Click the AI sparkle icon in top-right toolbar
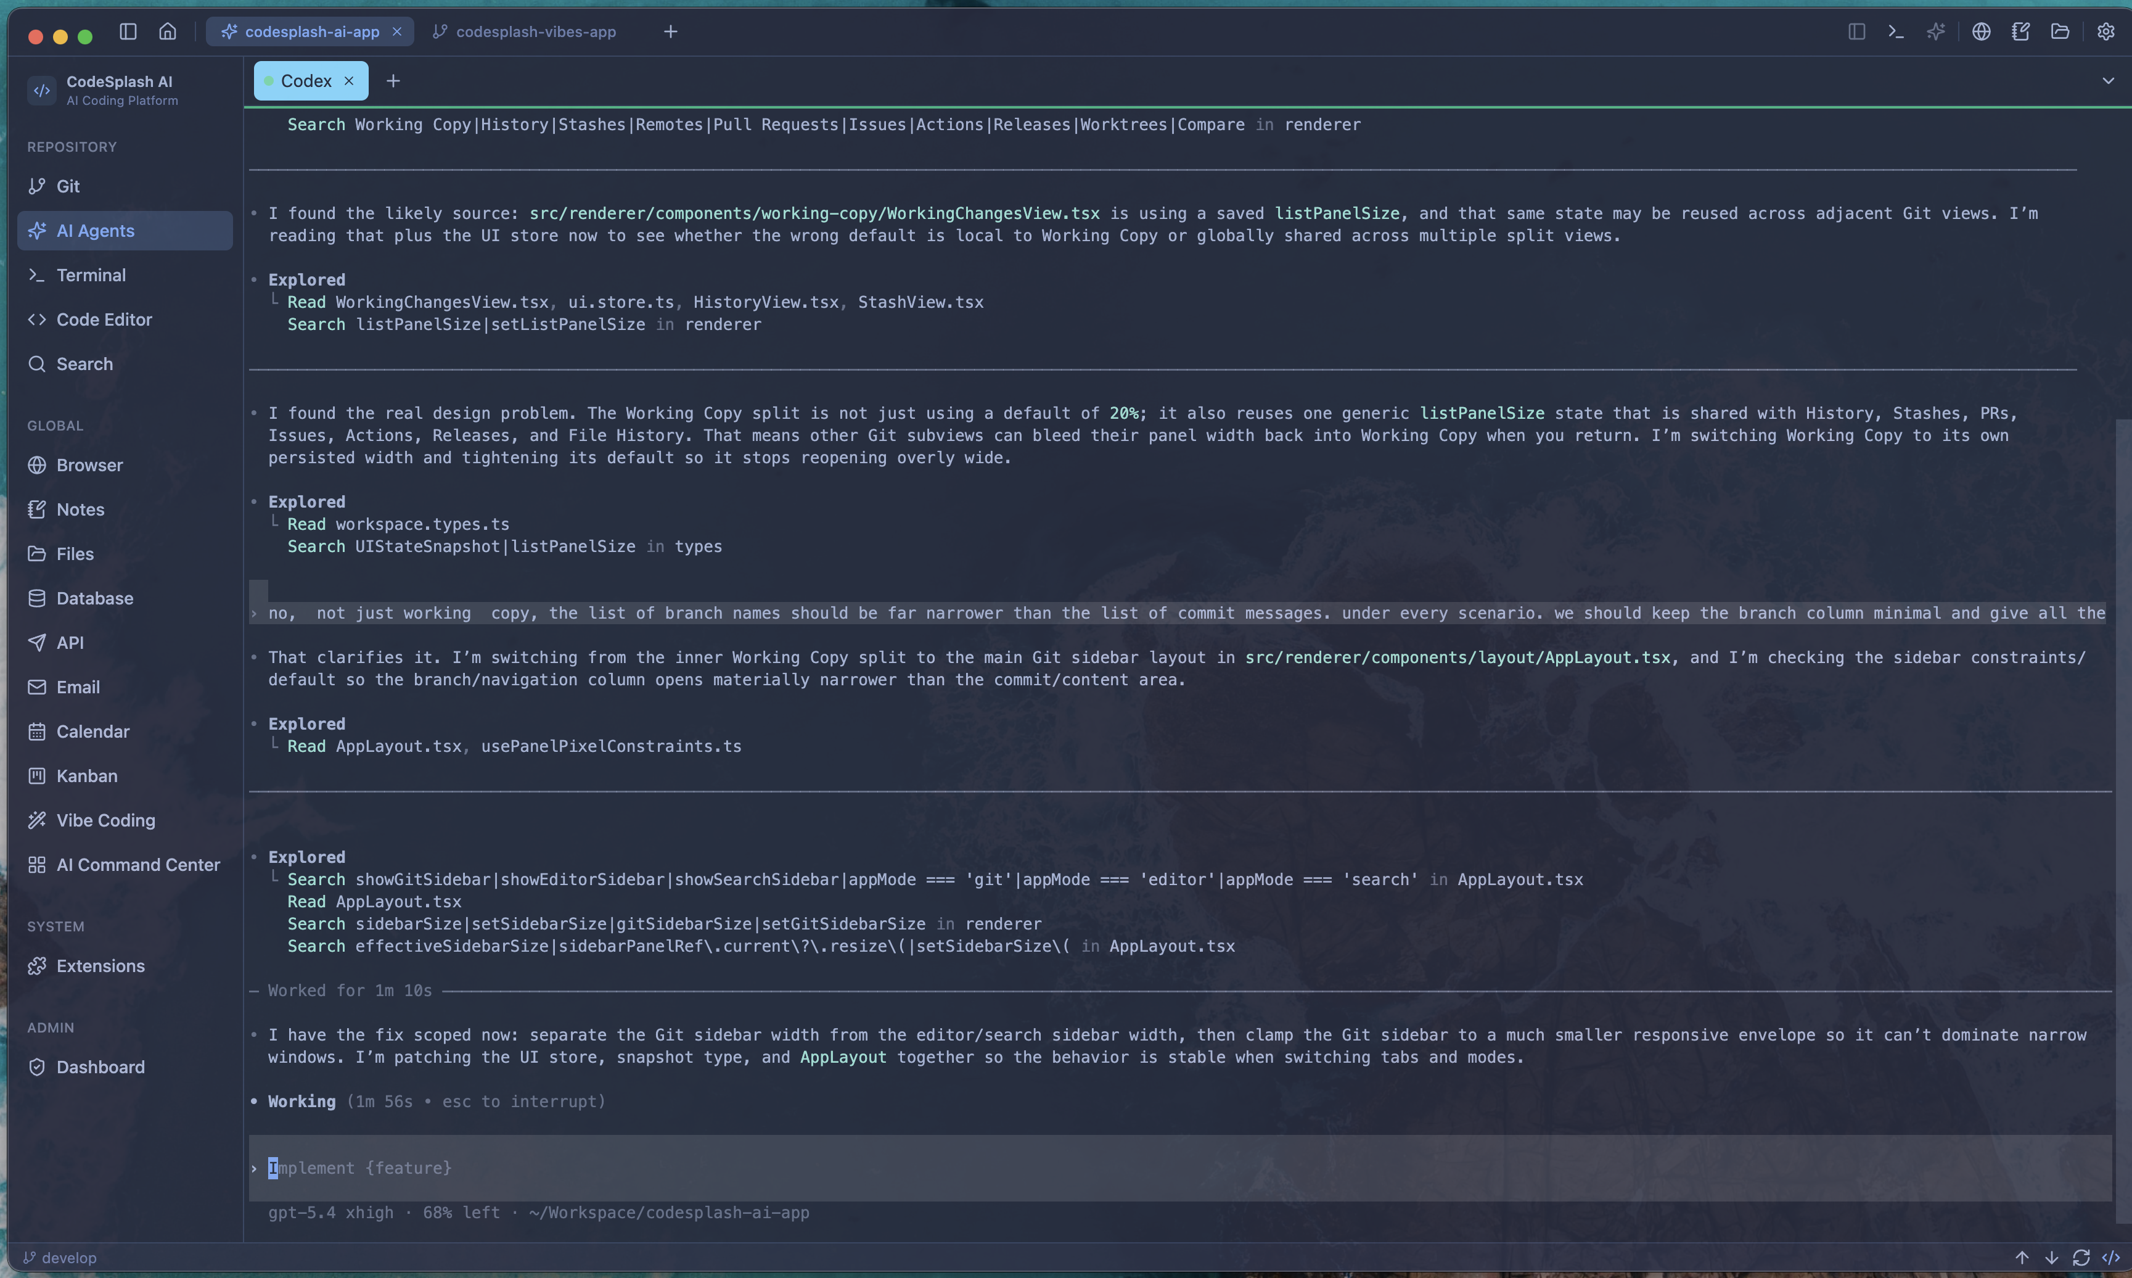2132x1278 pixels. click(x=1936, y=32)
